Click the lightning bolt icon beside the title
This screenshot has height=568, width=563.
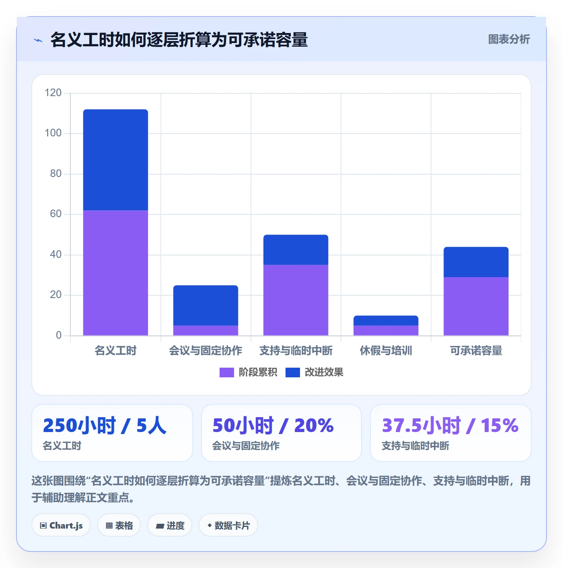pos(38,40)
